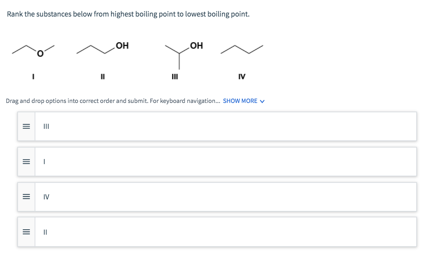Select the option row containing II
Viewport: 422px width, 257px height.
[x=216, y=231]
